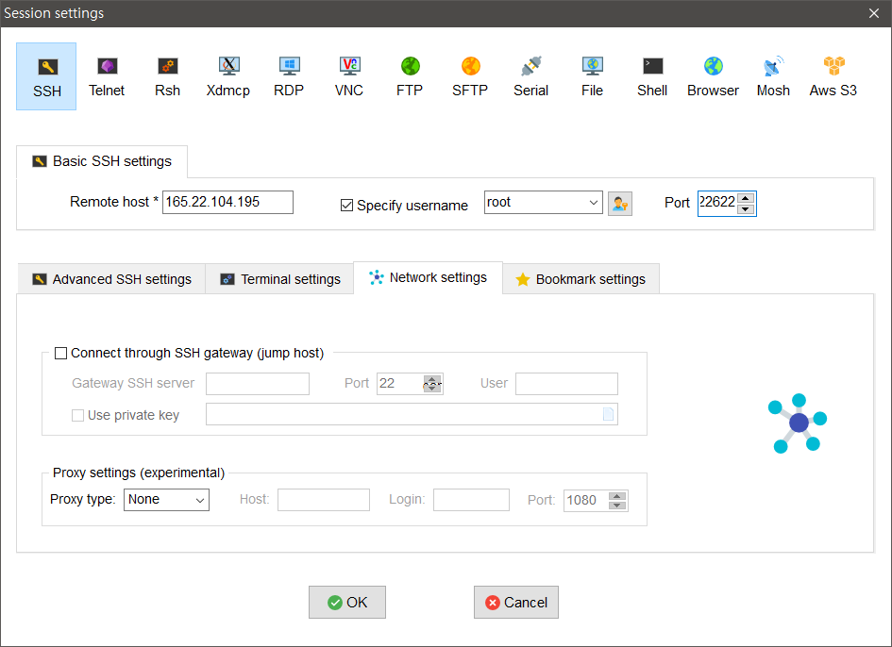Open the Proxy type dropdown
Image resolution: width=892 pixels, height=647 pixels.
166,500
